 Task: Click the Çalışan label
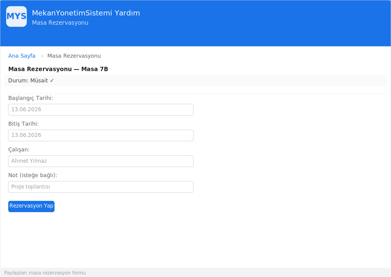(x=19, y=150)
